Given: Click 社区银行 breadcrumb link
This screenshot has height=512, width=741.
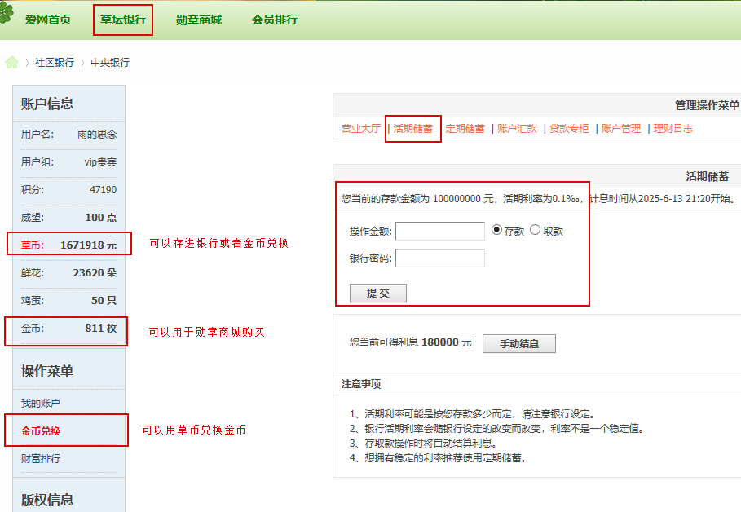Looking at the screenshot, I should [55, 63].
